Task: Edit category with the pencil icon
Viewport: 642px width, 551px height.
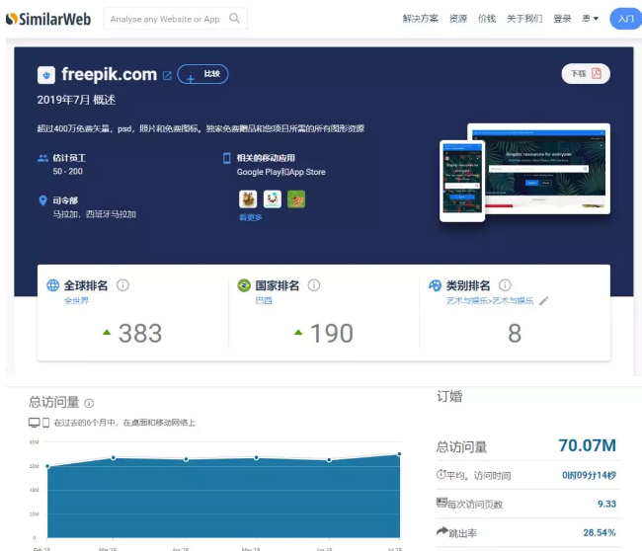Action: pos(544,301)
